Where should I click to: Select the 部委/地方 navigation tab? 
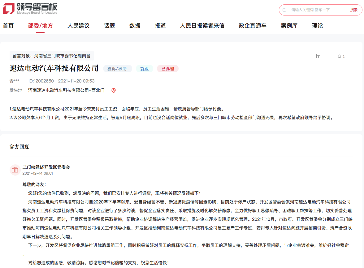click(x=40, y=26)
